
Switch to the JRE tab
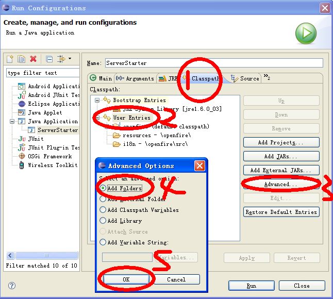168,78
